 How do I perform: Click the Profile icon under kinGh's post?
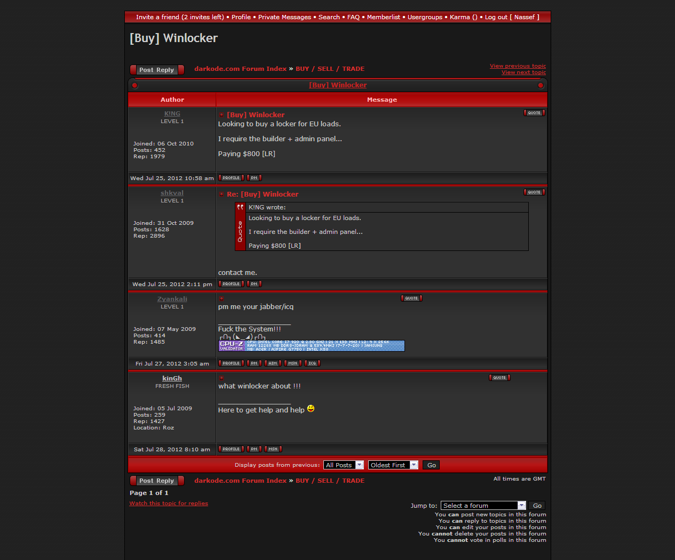point(231,449)
